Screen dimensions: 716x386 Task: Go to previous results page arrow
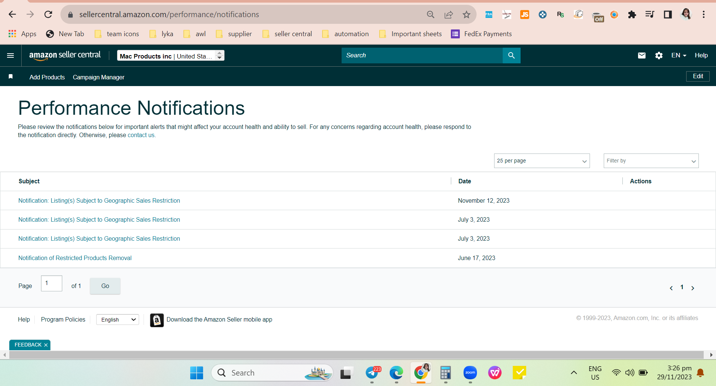click(x=671, y=288)
